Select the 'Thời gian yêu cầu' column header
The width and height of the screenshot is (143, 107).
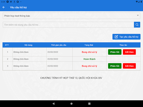[x=59, y=45]
